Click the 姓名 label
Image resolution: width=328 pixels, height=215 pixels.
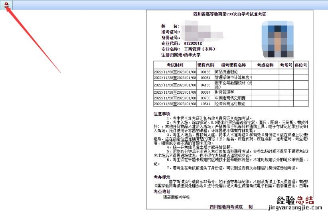click(170, 26)
